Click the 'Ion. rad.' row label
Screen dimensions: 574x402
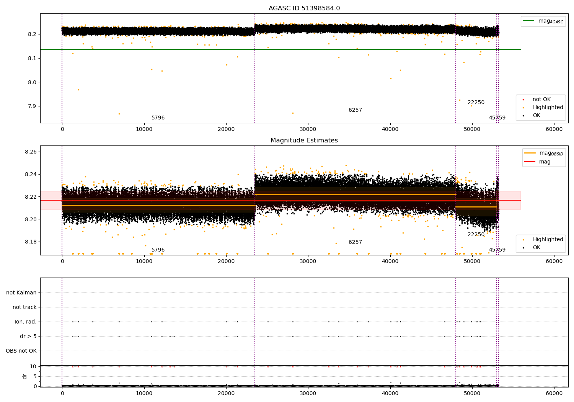click(x=26, y=322)
